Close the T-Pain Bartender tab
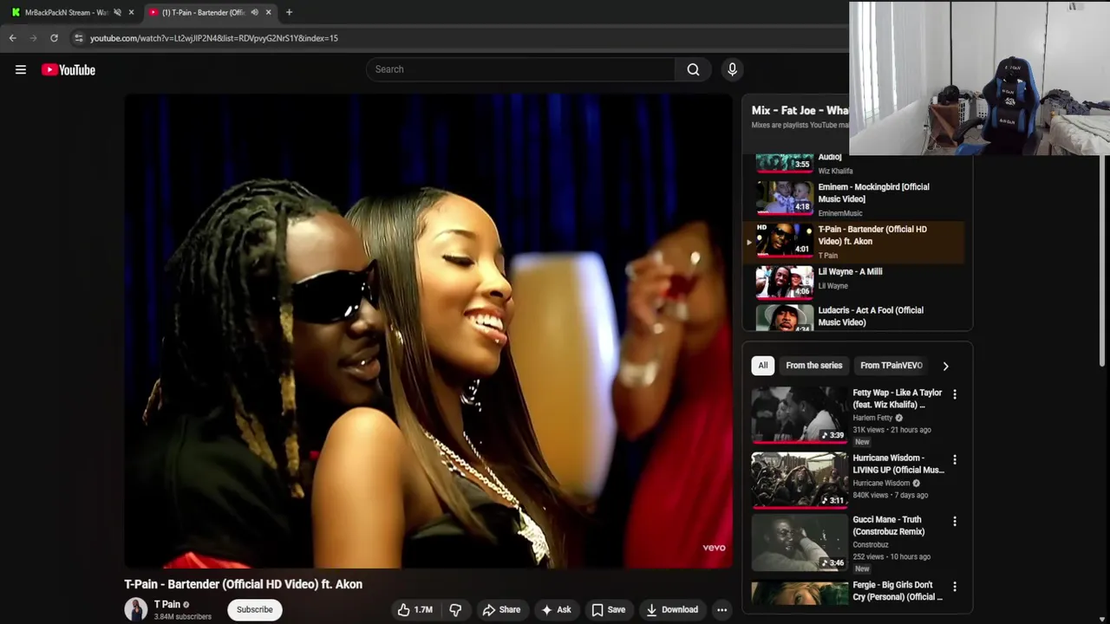1110x624 pixels. click(268, 12)
